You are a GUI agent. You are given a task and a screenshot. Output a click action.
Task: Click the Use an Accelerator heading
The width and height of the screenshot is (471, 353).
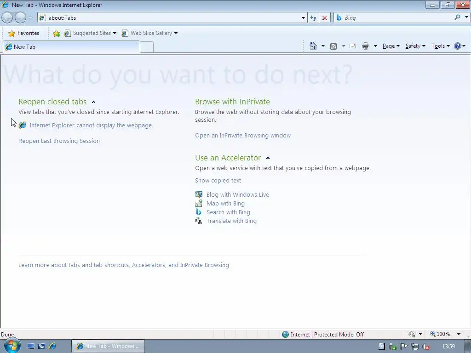tap(228, 158)
